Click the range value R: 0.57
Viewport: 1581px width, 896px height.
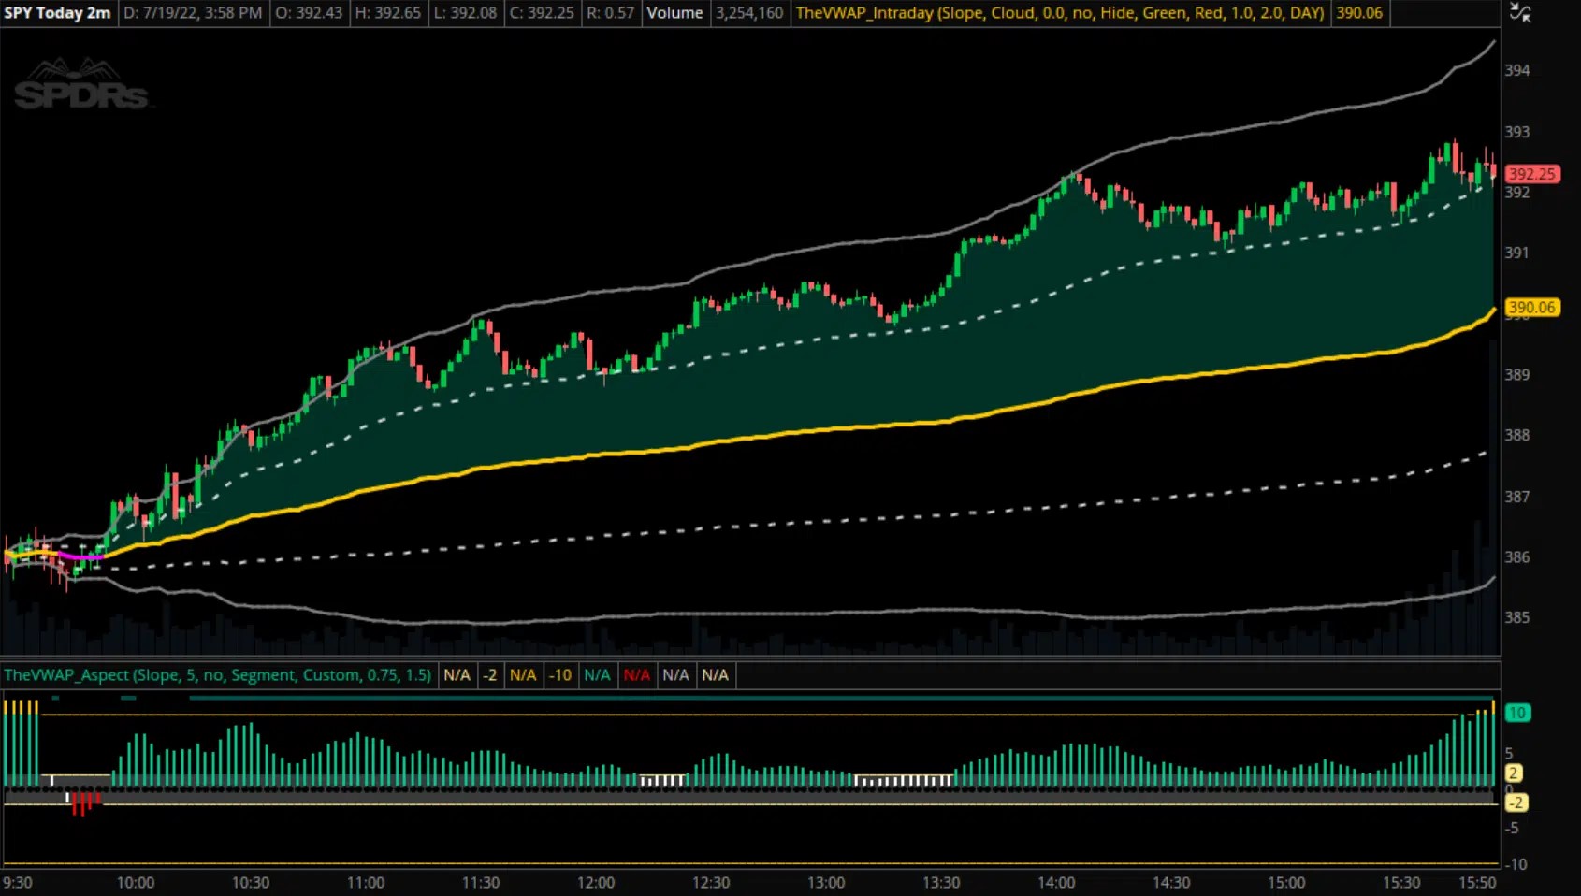click(x=610, y=13)
